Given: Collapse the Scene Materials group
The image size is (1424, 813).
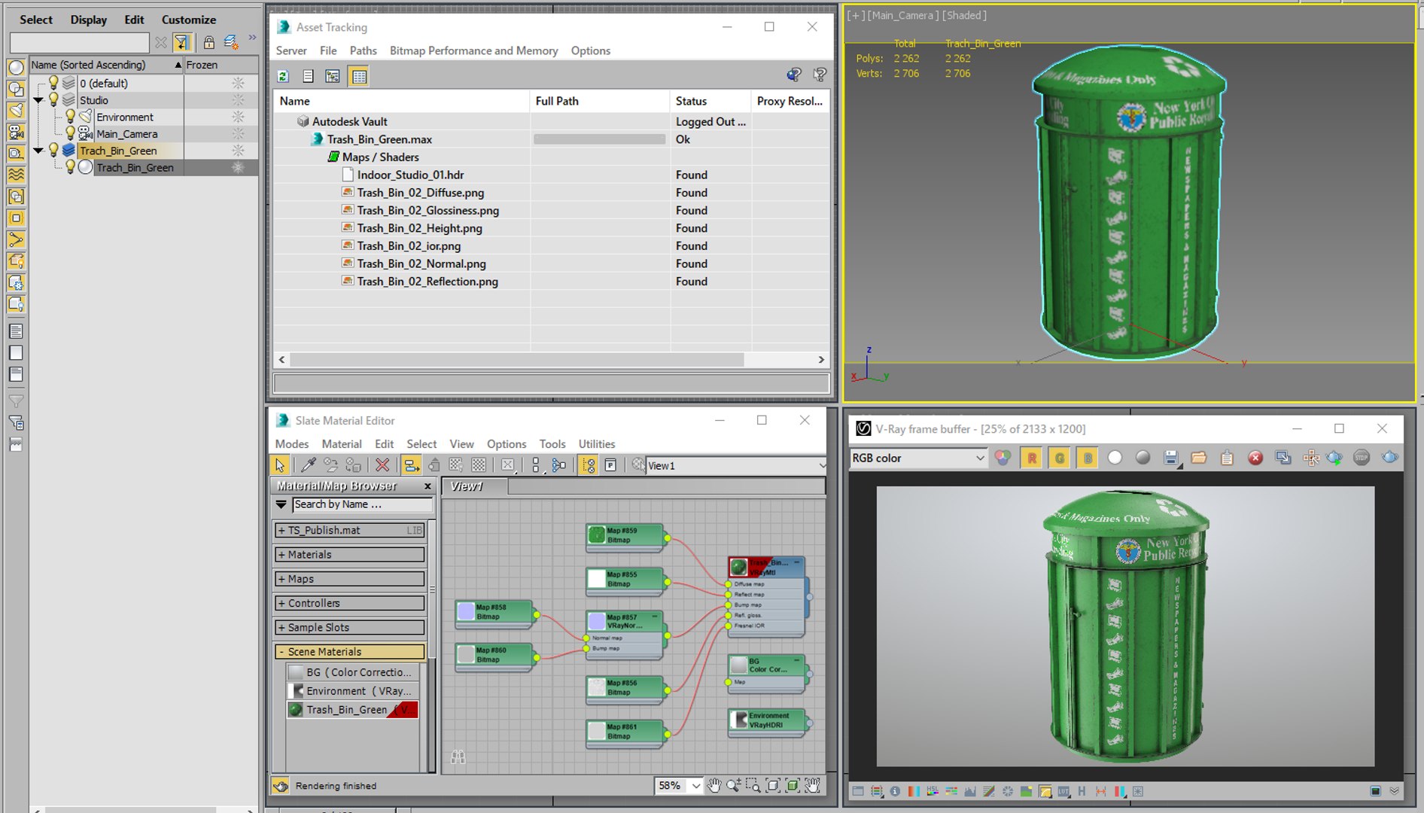Looking at the screenshot, I should click(350, 651).
